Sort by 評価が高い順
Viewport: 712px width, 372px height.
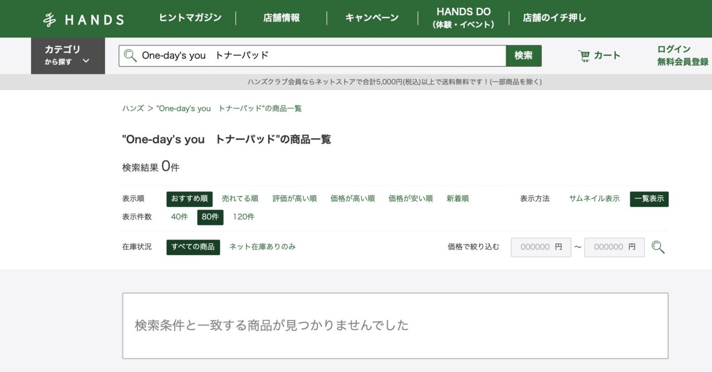point(294,199)
